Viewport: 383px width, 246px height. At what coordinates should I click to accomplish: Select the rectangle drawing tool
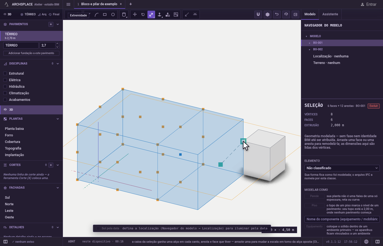[105, 14]
